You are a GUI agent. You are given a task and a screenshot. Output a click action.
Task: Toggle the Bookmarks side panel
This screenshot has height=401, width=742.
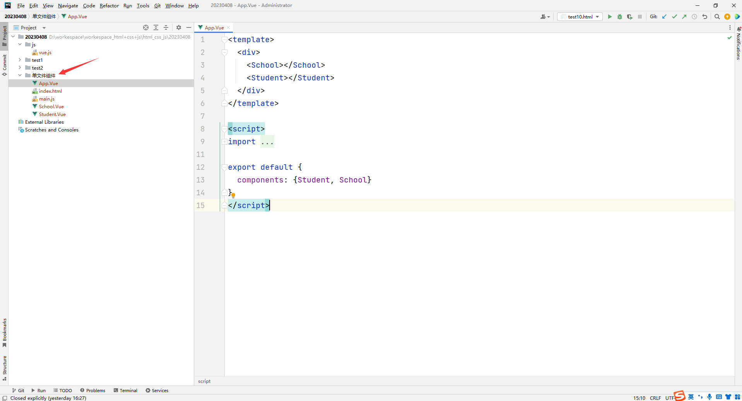point(4,333)
